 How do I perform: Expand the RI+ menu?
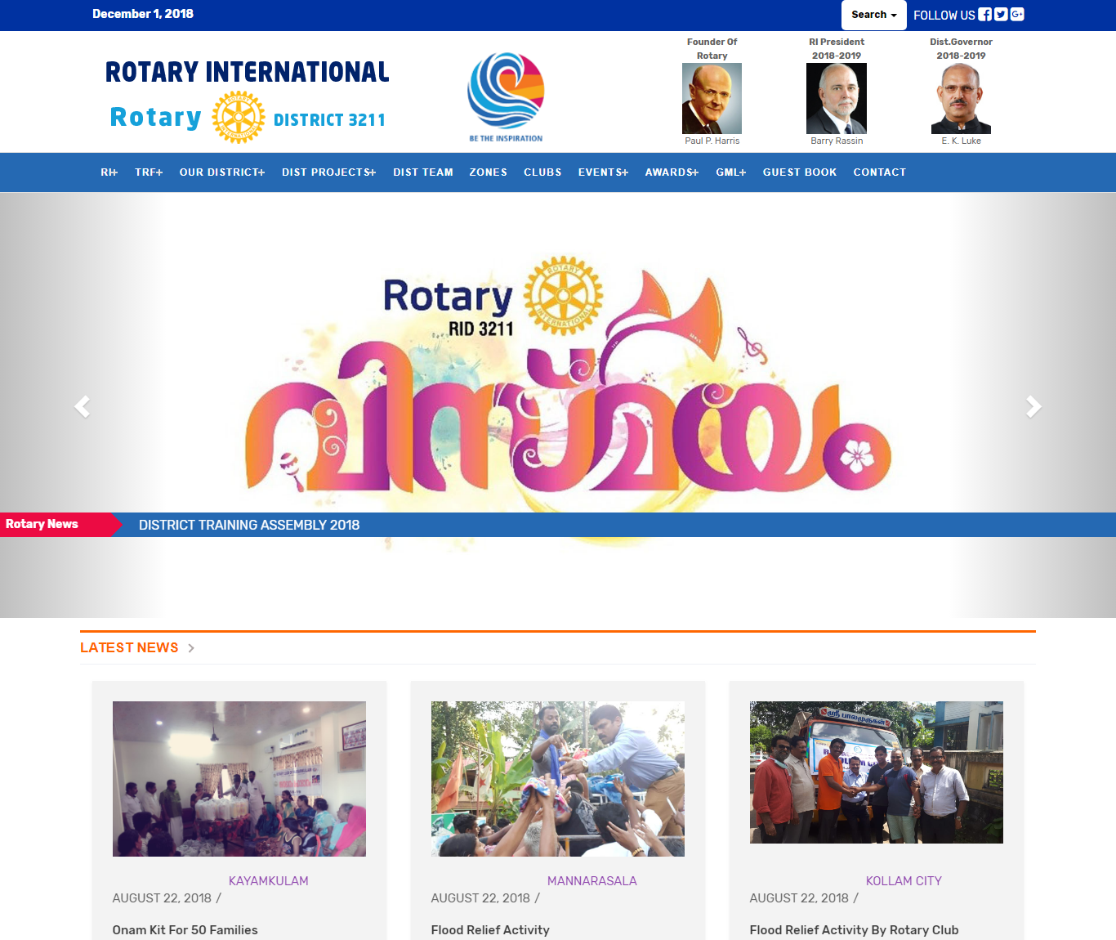[109, 172]
